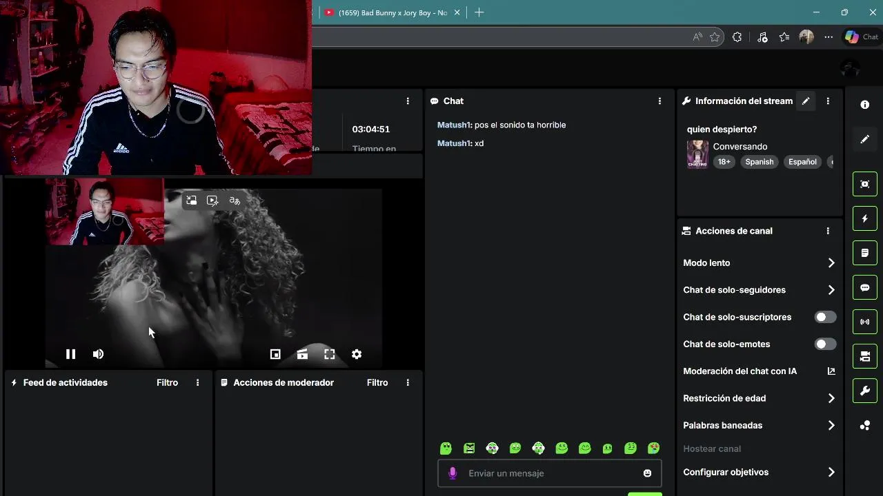Toggle the moderator notes widget in sidebar
The width and height of the screenshot is (883, 496).
tap(865, 253)
